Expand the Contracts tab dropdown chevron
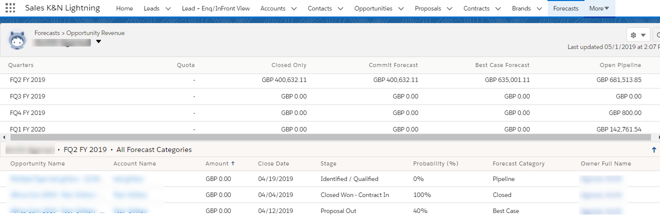 pos(498,8)
